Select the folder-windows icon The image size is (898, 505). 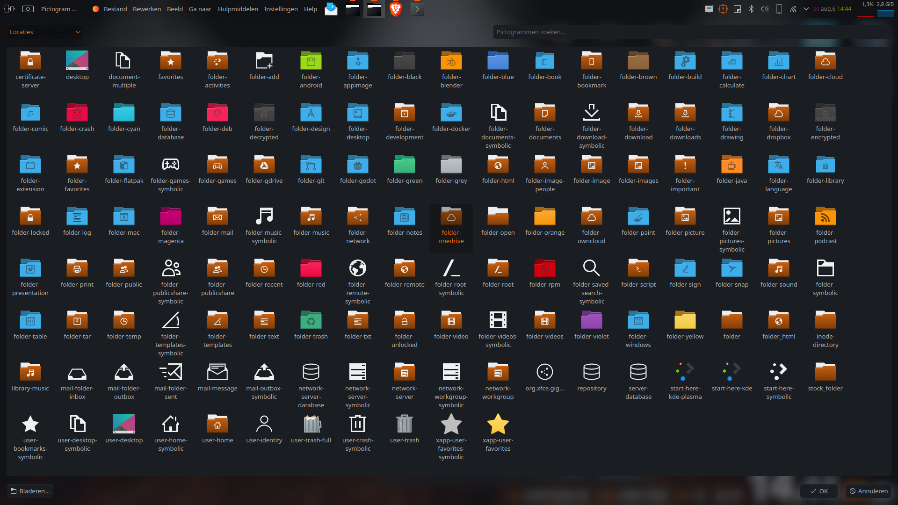(x=638, y=321)
